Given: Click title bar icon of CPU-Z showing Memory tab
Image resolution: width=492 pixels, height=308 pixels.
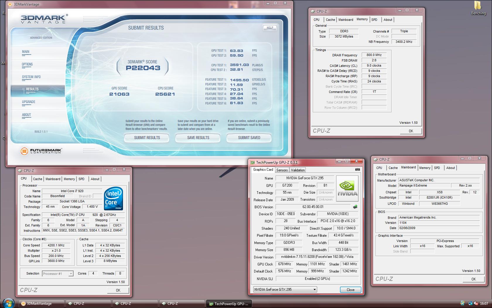Looking at the screenshot, I should click(313, 11).
